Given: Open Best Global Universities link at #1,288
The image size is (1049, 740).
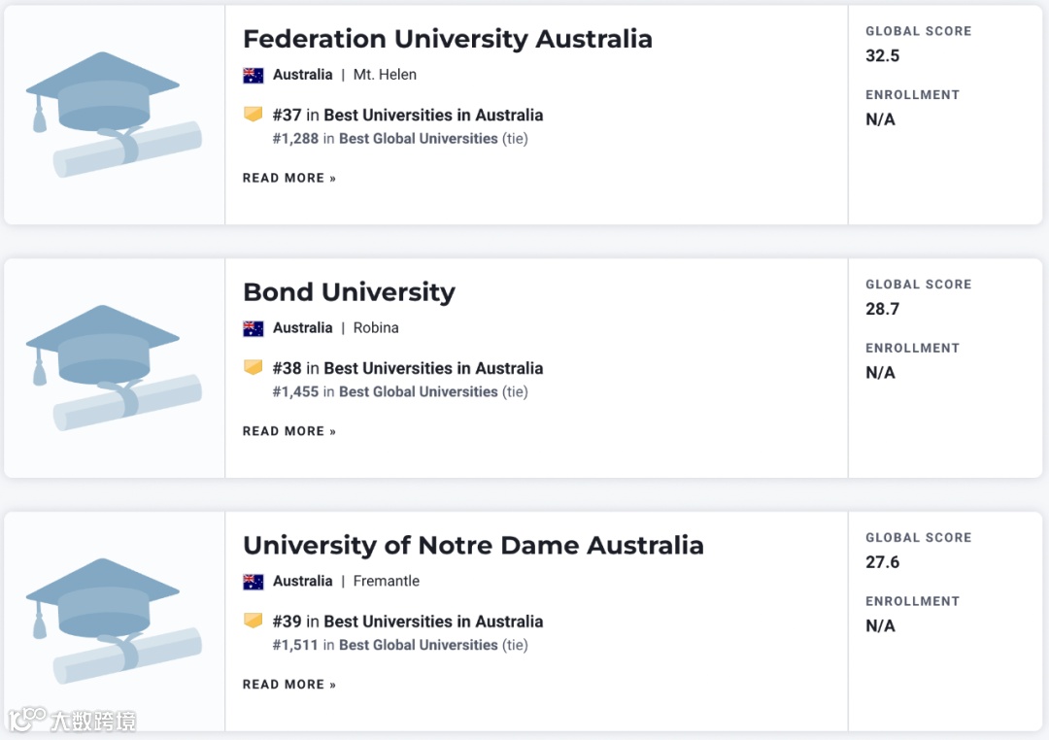Looking at the screenshot, I should pos(418,139).
